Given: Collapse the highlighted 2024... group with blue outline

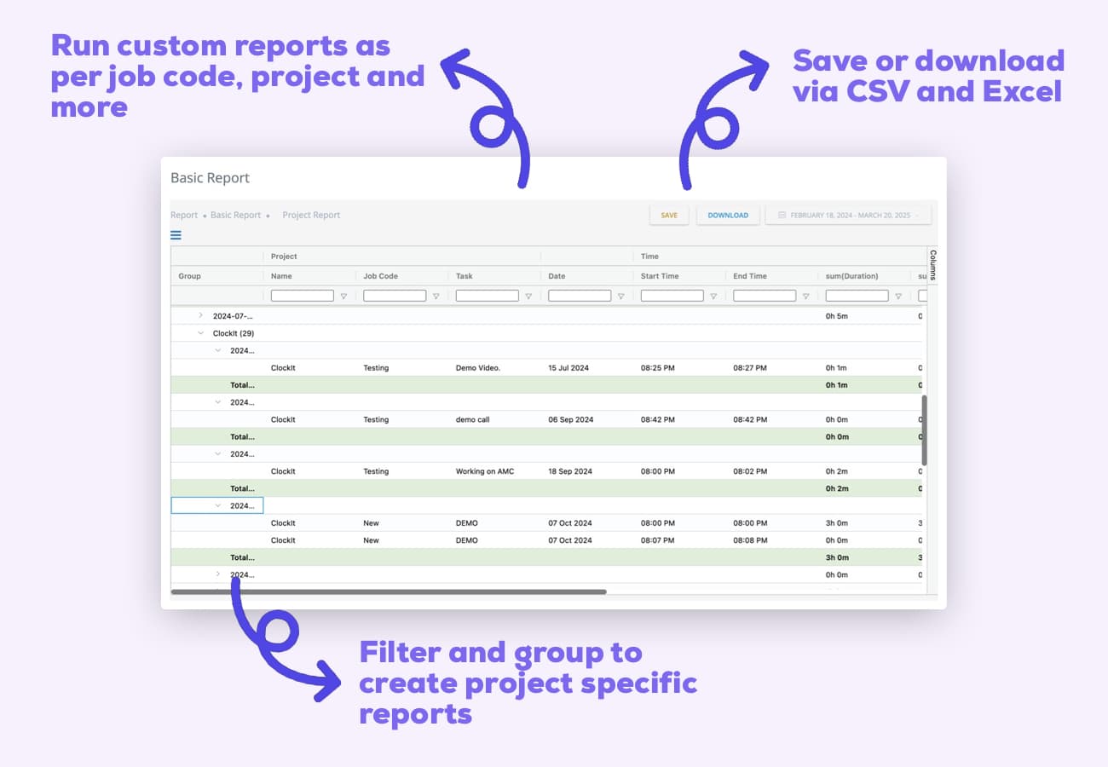Looking at the screenshot, I should (218, 505).
